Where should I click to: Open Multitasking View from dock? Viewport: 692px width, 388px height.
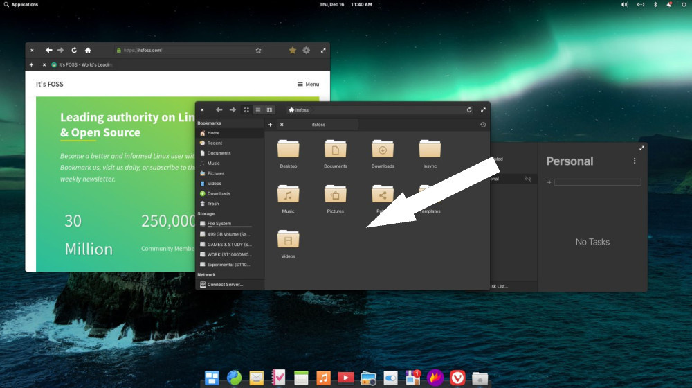(x=212, y=378)
